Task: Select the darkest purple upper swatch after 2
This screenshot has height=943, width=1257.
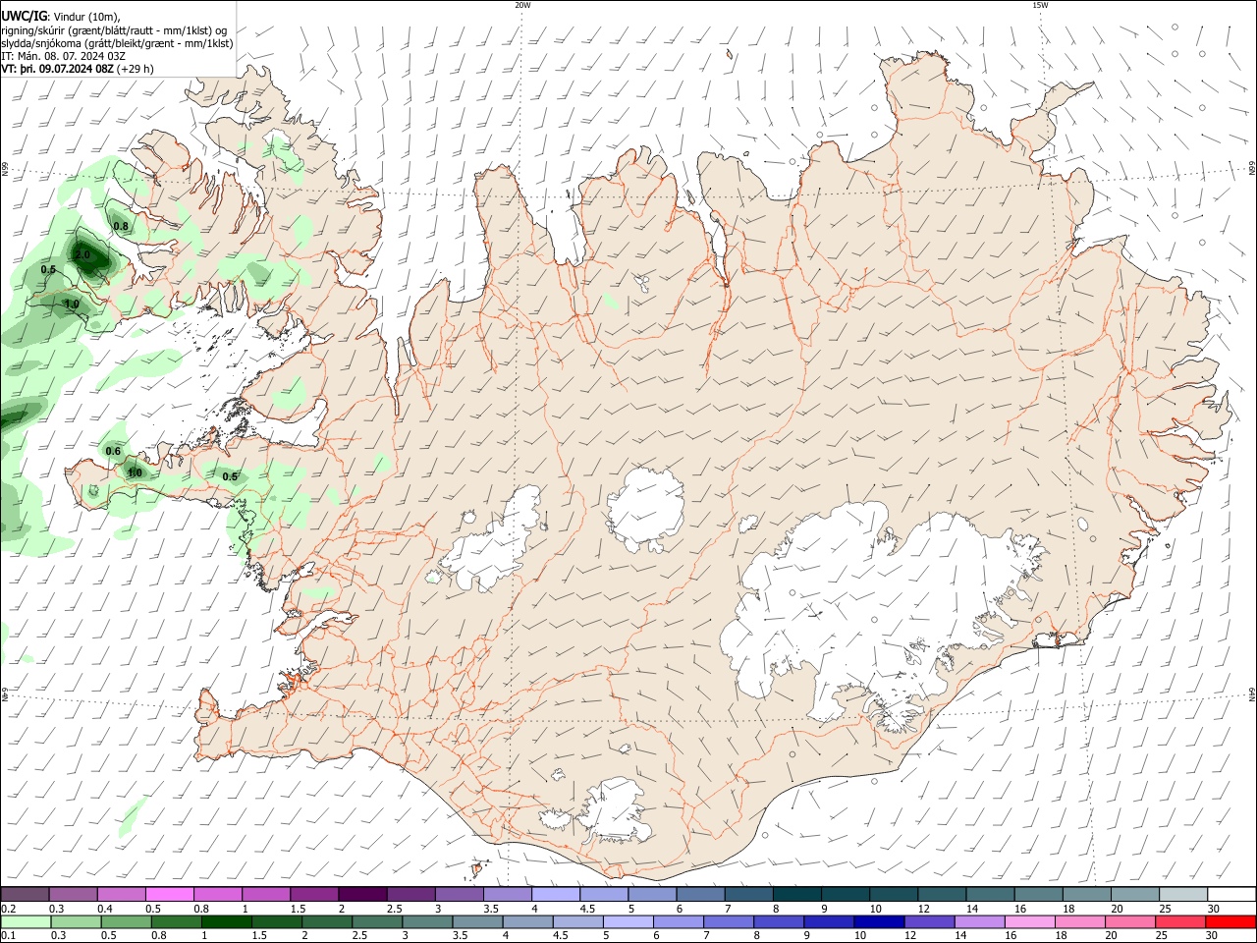Action: click(362, 894)
